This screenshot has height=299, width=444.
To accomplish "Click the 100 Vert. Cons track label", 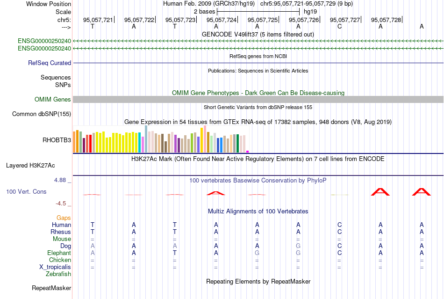I will [26, 191].
